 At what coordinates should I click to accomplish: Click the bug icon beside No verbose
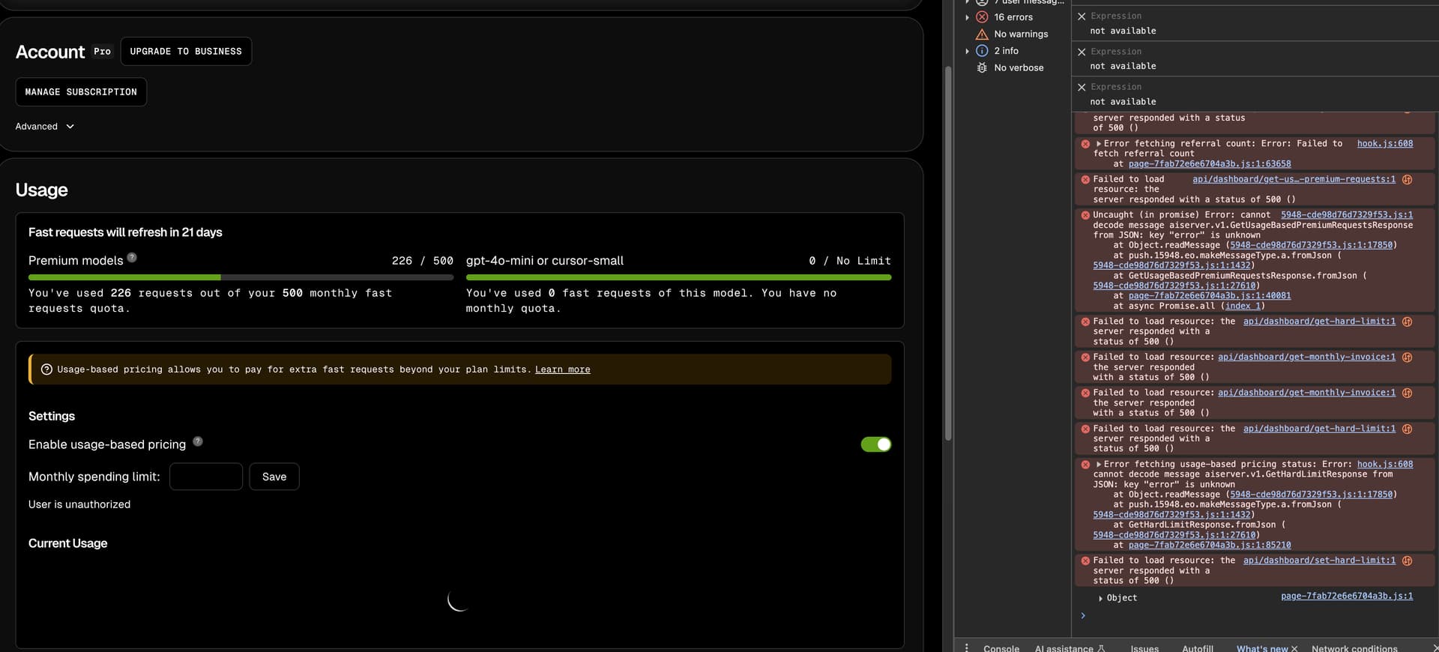click(x=982, y=67)
